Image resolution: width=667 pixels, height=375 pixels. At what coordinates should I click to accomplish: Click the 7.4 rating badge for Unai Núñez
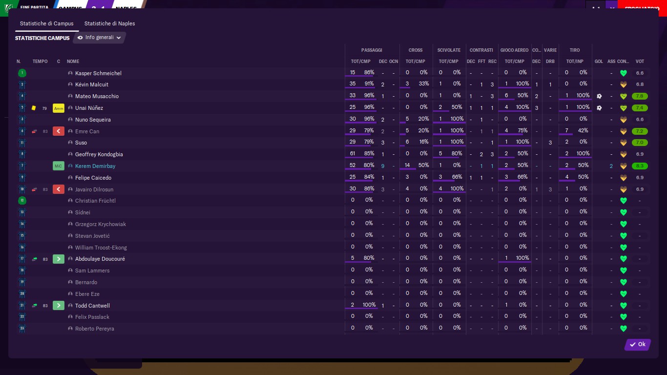640,108
